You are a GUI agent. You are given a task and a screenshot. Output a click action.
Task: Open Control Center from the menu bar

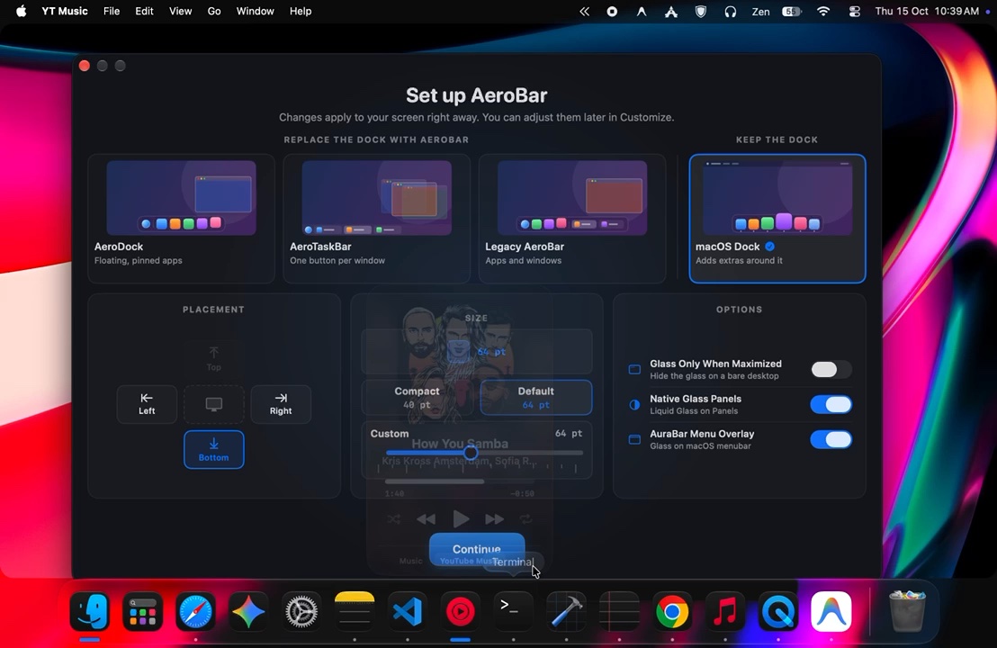click(x=855, y=11)
